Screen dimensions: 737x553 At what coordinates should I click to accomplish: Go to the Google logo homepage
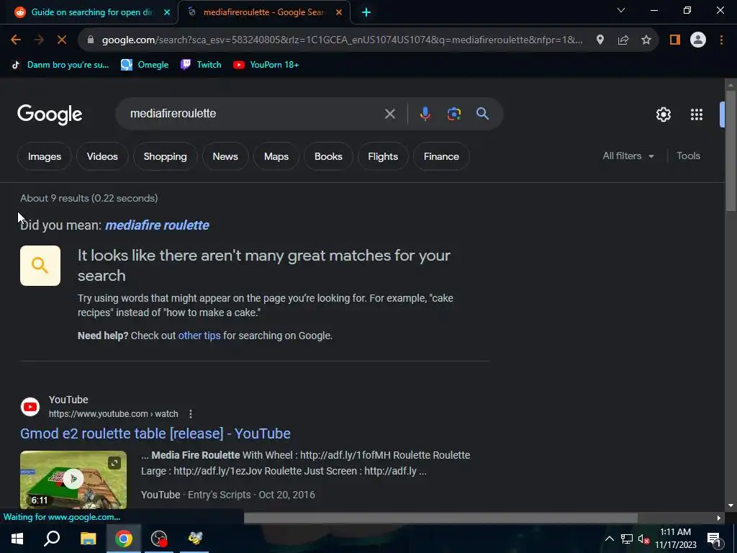pyautogui.click(x=50, y=114)
